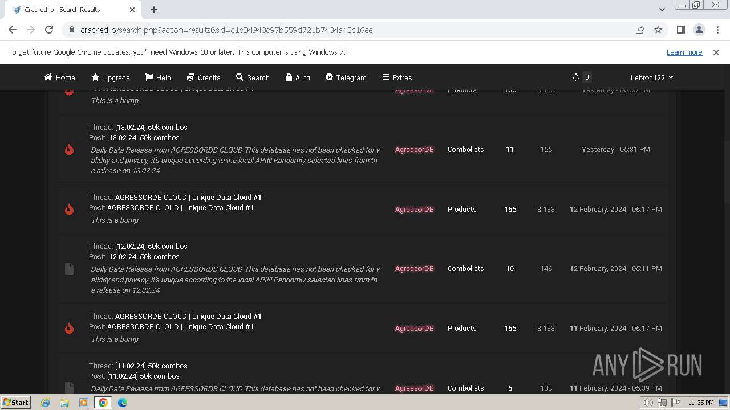
Task: Open the tab search chevron
Action: [x=662, y=9]
